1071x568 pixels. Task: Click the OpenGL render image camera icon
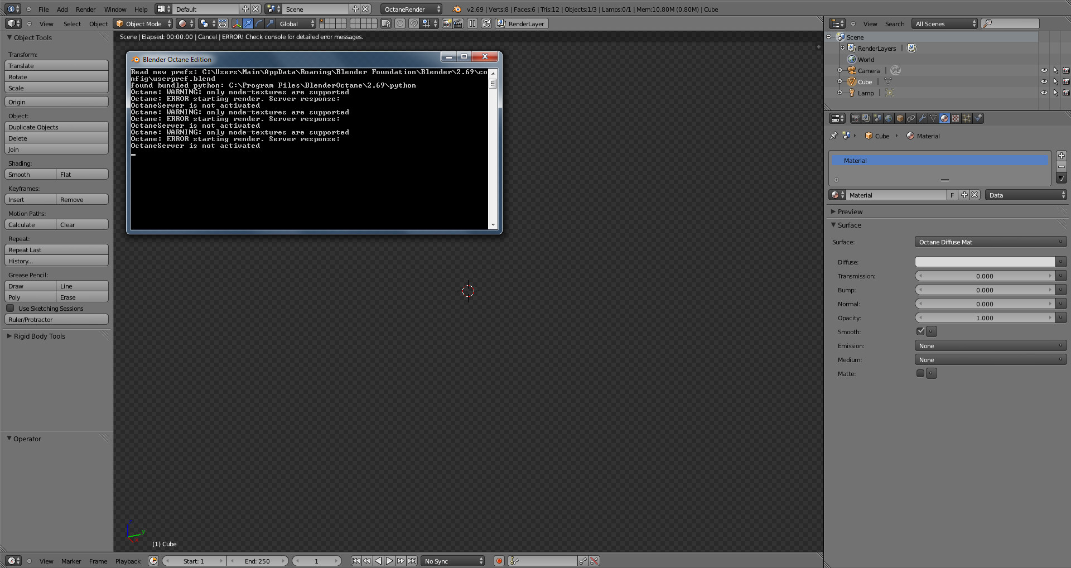447,23
